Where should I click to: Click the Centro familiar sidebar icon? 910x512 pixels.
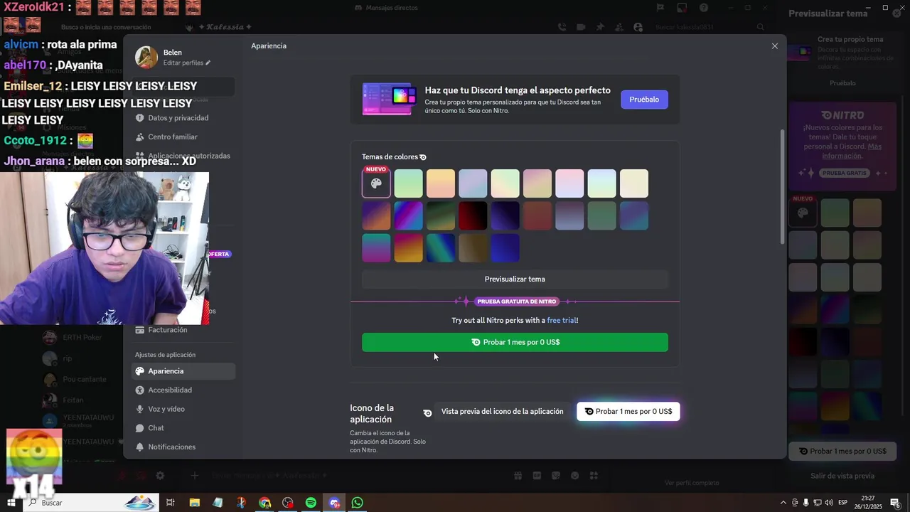pos(140,137)
